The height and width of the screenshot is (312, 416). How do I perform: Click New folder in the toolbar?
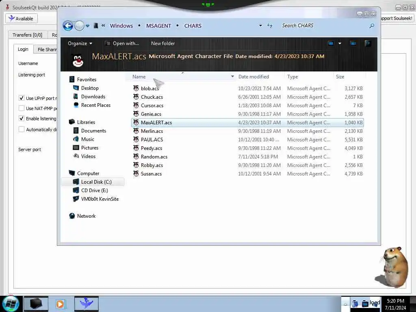click(x=163, y=43)
